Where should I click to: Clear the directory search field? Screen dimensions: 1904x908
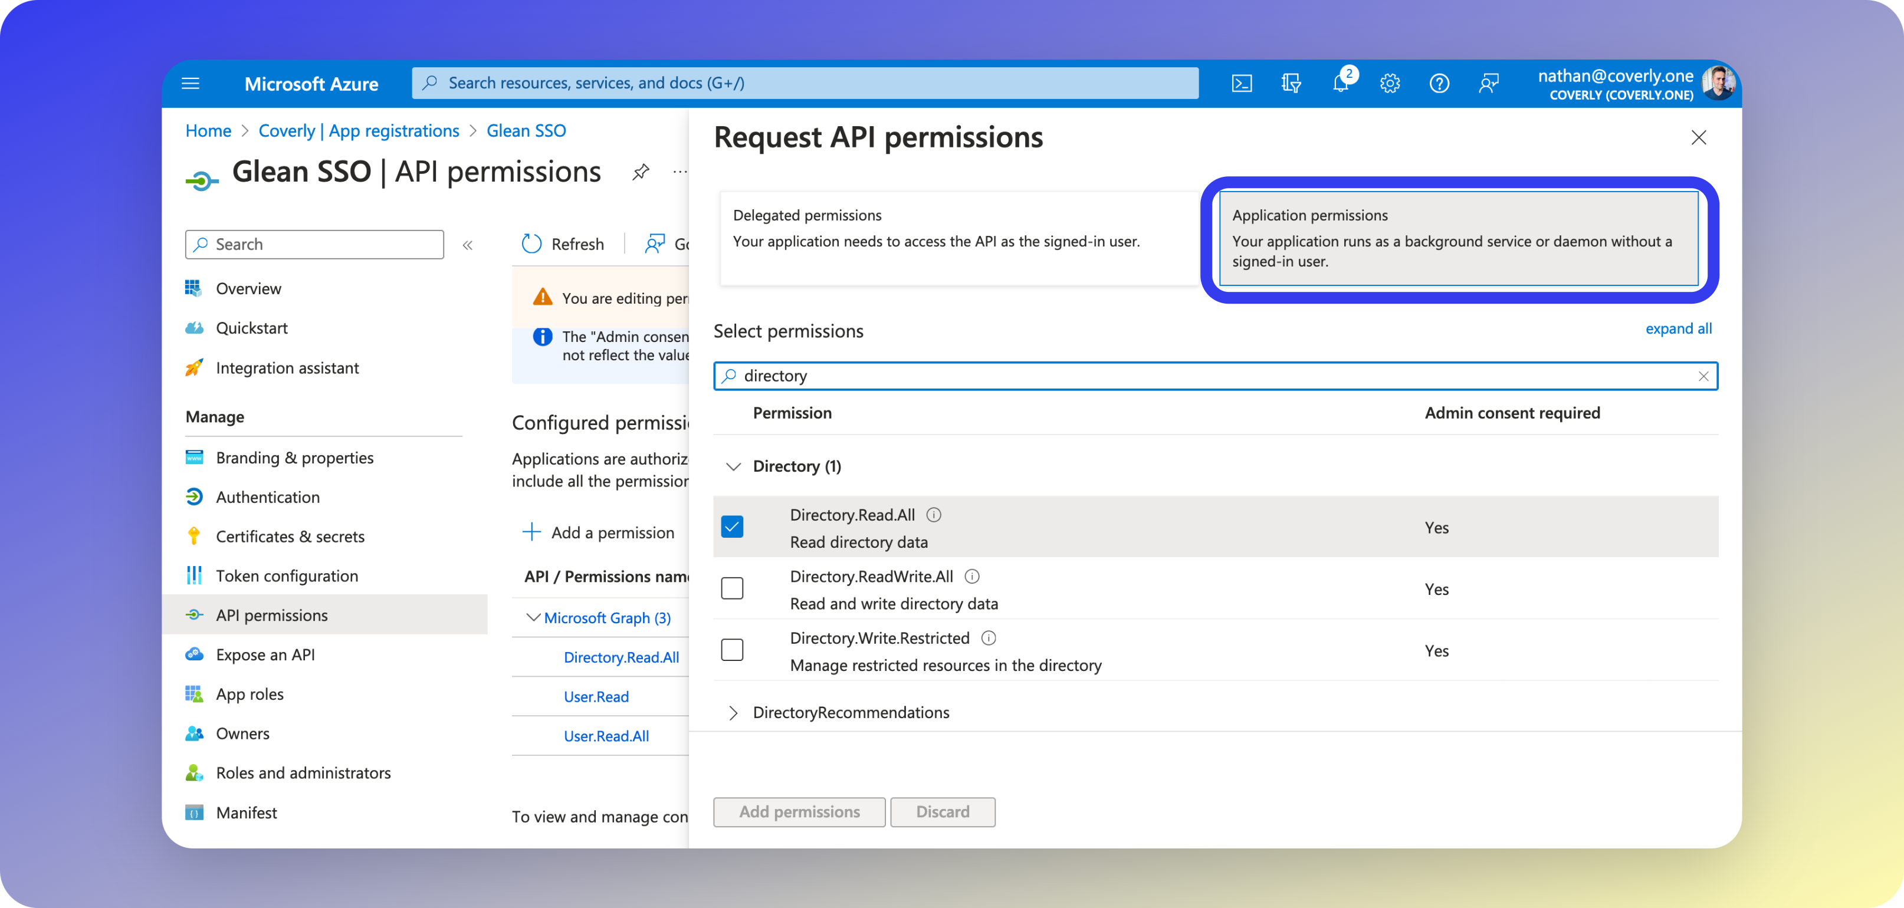[x=1705, y=376]
